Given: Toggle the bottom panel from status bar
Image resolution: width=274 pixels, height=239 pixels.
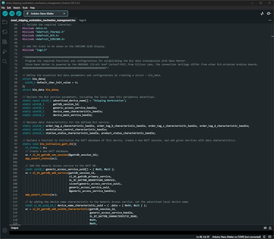Looking at the screenshot, I should [x=270, y=236].
